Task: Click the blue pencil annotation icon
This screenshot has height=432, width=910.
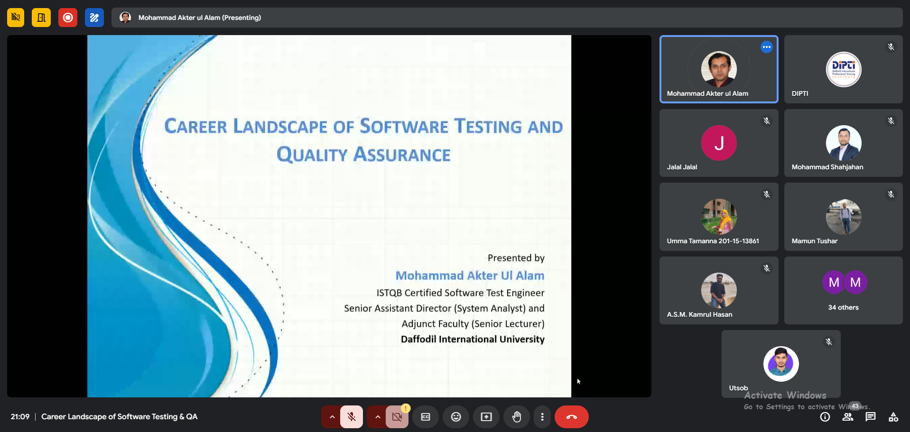Action: click(x=94, y=18)
